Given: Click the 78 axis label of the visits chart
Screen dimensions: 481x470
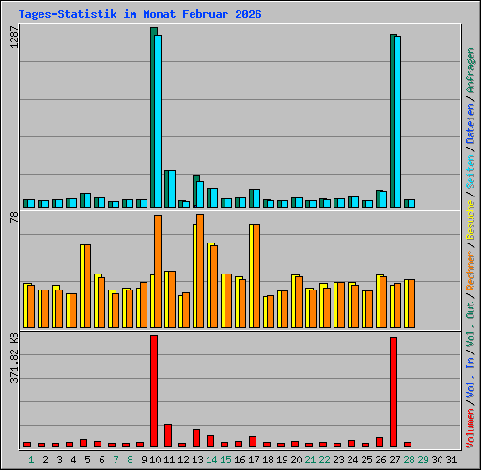Looking at the screenshot, I should (14, 217).
